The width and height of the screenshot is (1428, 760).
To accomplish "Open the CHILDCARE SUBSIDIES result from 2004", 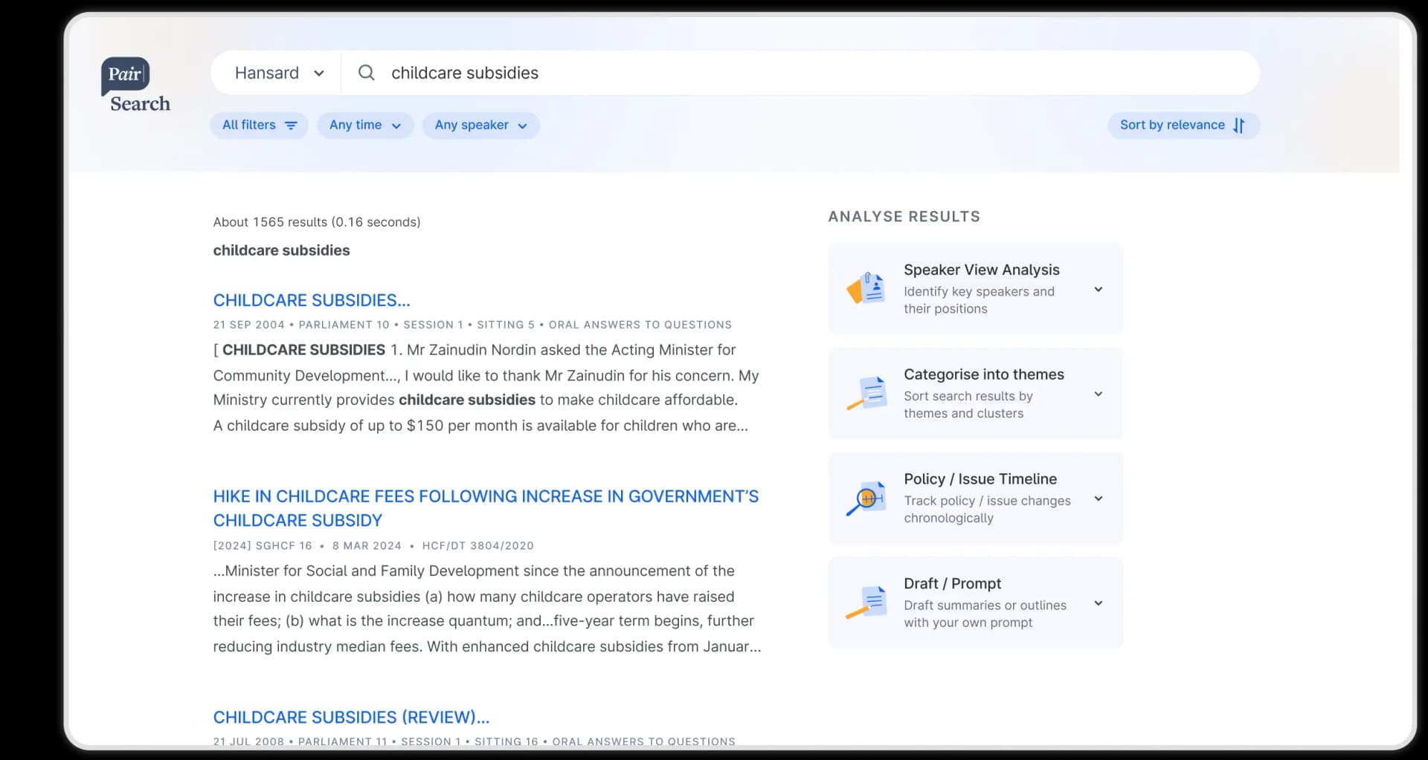I will click(x=311, y=300).
